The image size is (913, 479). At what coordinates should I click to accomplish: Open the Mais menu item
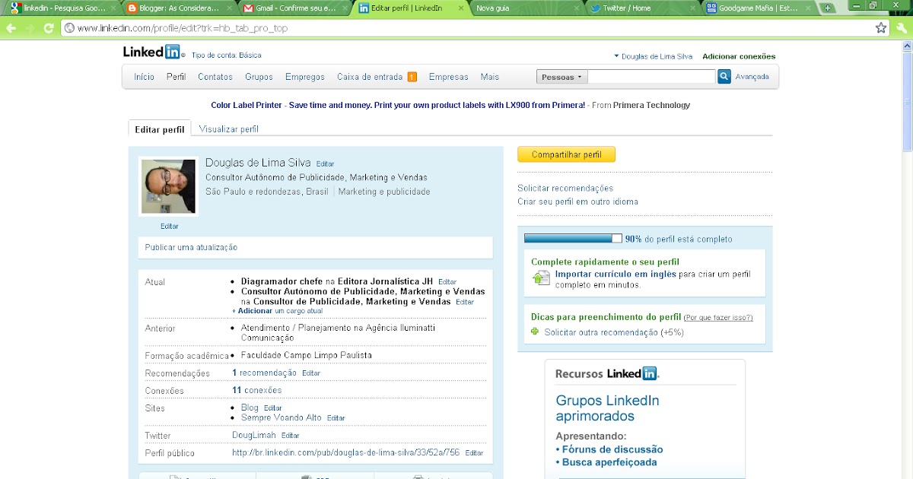tap(490, 77)
